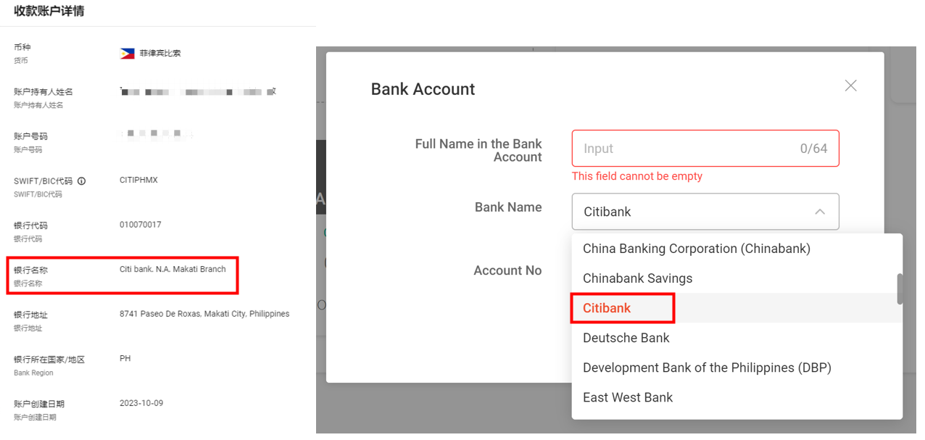Choose East West Bank option
This screenshot has width=925, height=440.
point(628,397)
